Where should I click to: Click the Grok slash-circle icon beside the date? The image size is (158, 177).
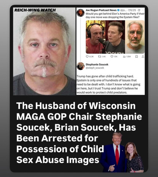[x=139, y=10]
